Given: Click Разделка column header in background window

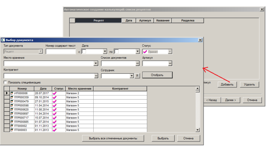Looking at the screenshot, I should tap(188, 20).
